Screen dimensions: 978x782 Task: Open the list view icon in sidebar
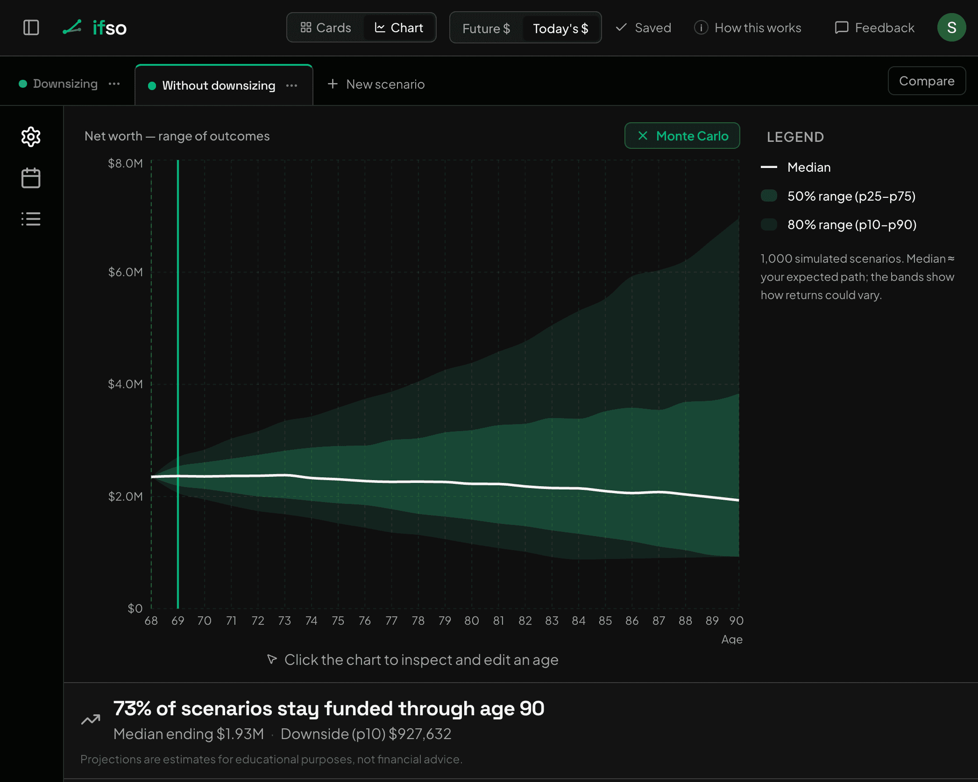click(x=31, y=219)
